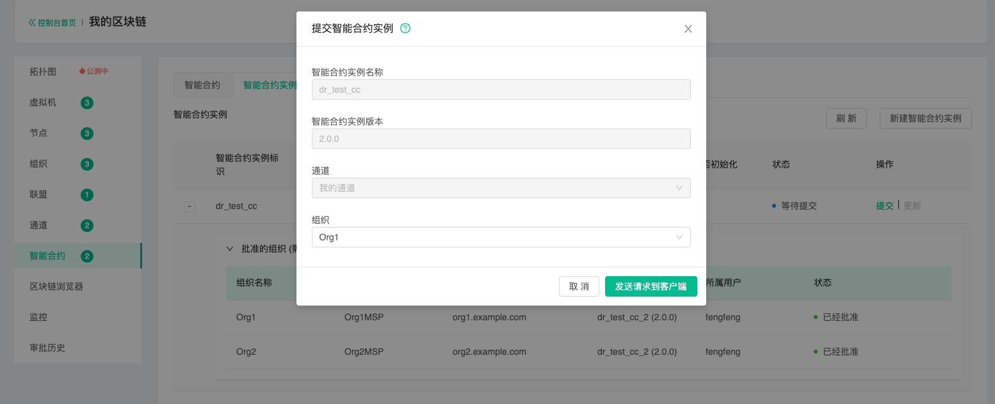
Task: Click the 公测中 beta flame badge
Action: [93, 72]
